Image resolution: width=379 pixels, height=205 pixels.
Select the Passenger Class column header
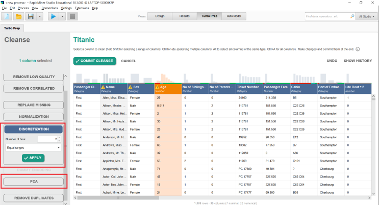click(x=87, y=89)
